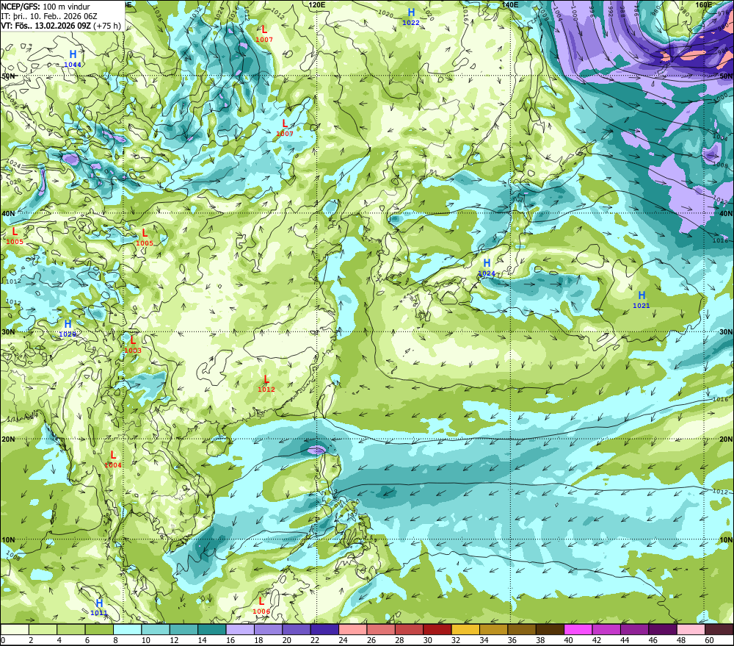Click the 120E longitude label
The width and height of the screenshot is (734, 646).
coord(317,4)
